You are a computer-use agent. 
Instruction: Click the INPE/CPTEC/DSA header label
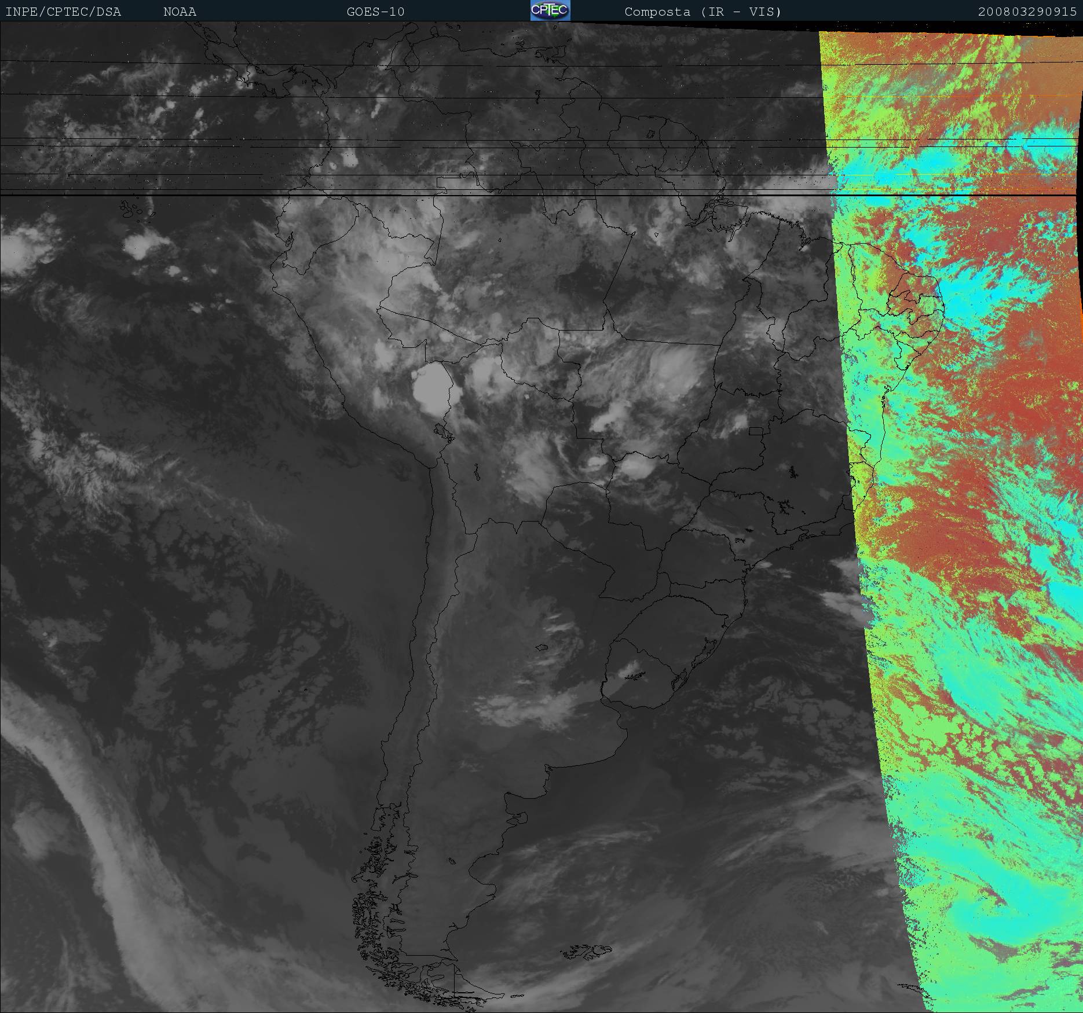click(x=63, y=12)
